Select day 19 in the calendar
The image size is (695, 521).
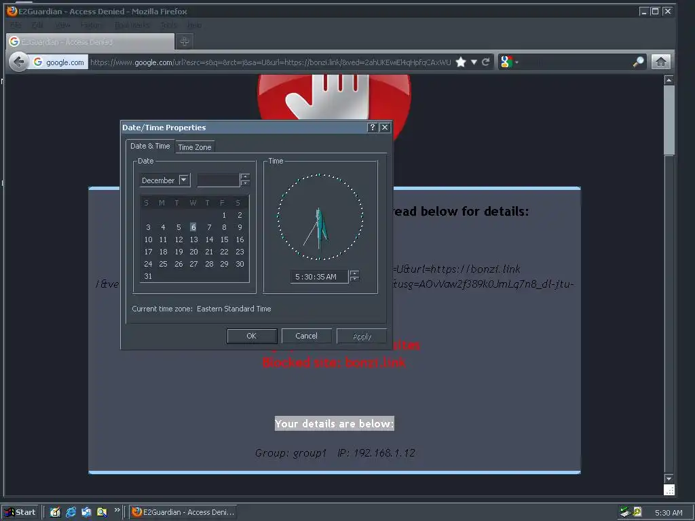(x=179, y=252)
